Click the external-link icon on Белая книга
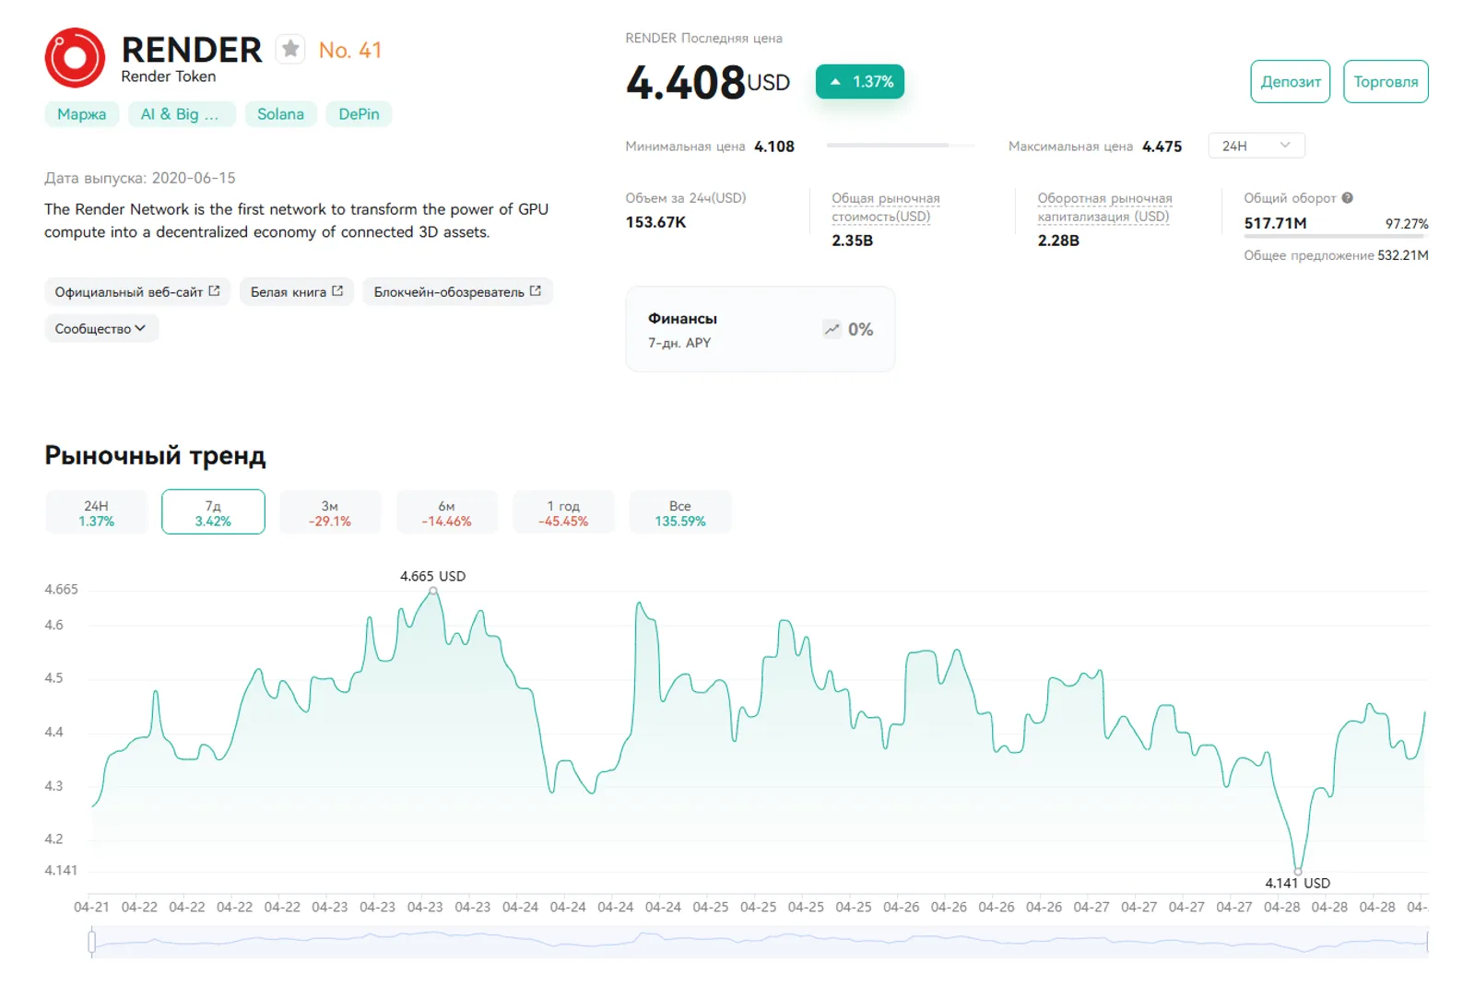1475x998 pixels. [337, 291]
